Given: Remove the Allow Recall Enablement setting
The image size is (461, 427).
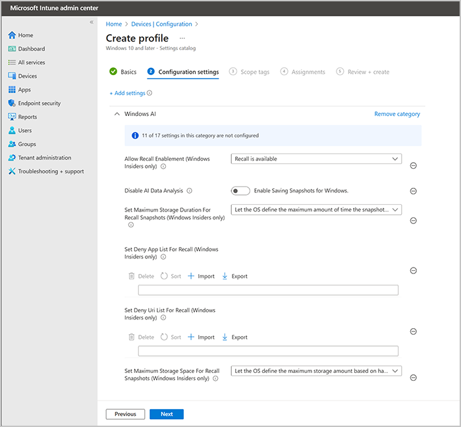Looking at the screenshot, I should pyautogui.click(x=413, y=166).
